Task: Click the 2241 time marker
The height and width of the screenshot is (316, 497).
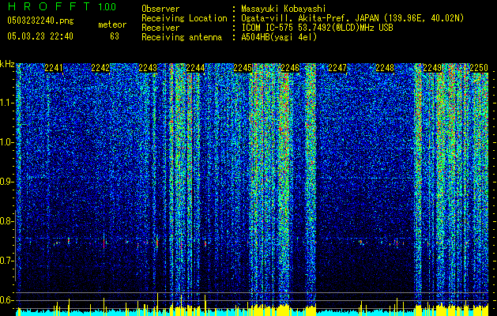Action: click(x=54, y=67)
